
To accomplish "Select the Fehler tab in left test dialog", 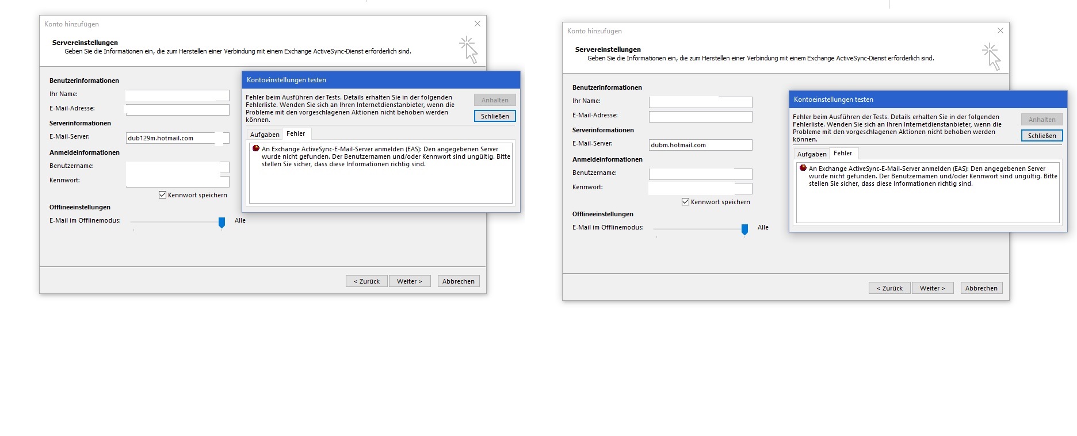I will click(x=296, y=134).
